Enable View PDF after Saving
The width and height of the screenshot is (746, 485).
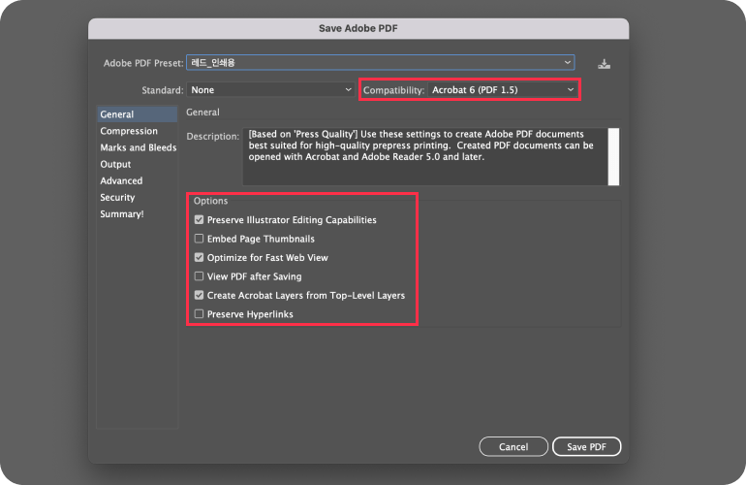(x=200, y=276)
